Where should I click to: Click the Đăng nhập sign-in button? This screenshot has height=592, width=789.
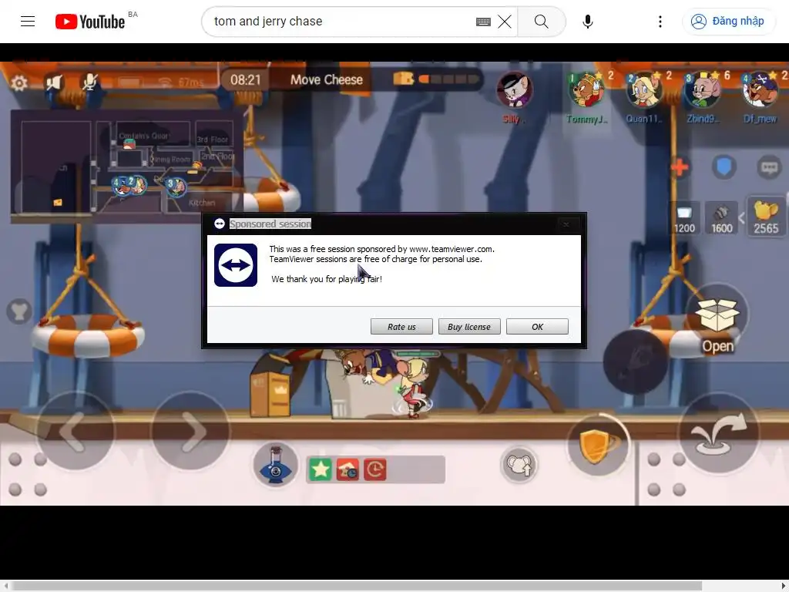click(x=728, y=21)
